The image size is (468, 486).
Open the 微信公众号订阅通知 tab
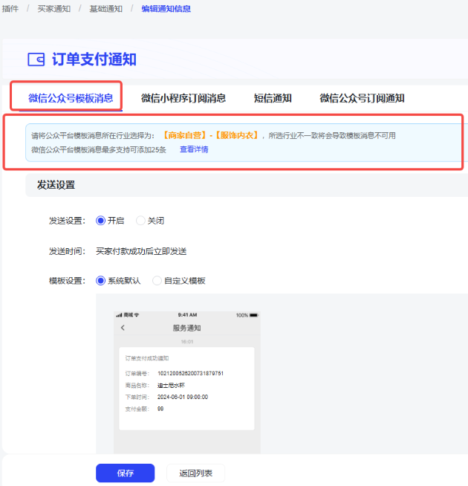point(362,98)
